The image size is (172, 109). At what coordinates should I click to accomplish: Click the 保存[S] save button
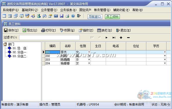(x=11, y=30)
